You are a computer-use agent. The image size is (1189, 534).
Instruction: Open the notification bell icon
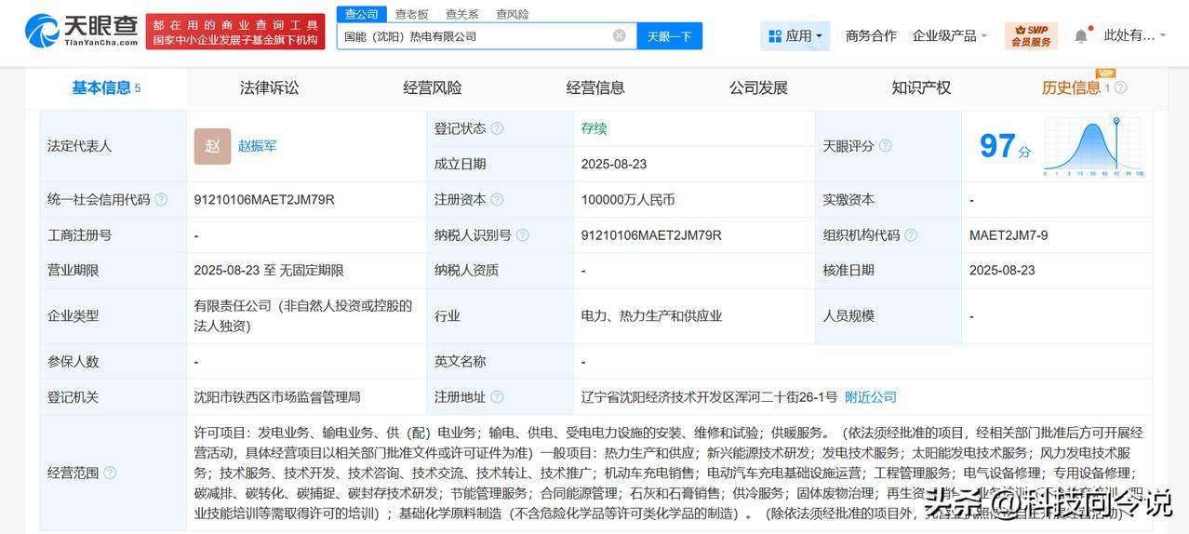pos(1080,35)
